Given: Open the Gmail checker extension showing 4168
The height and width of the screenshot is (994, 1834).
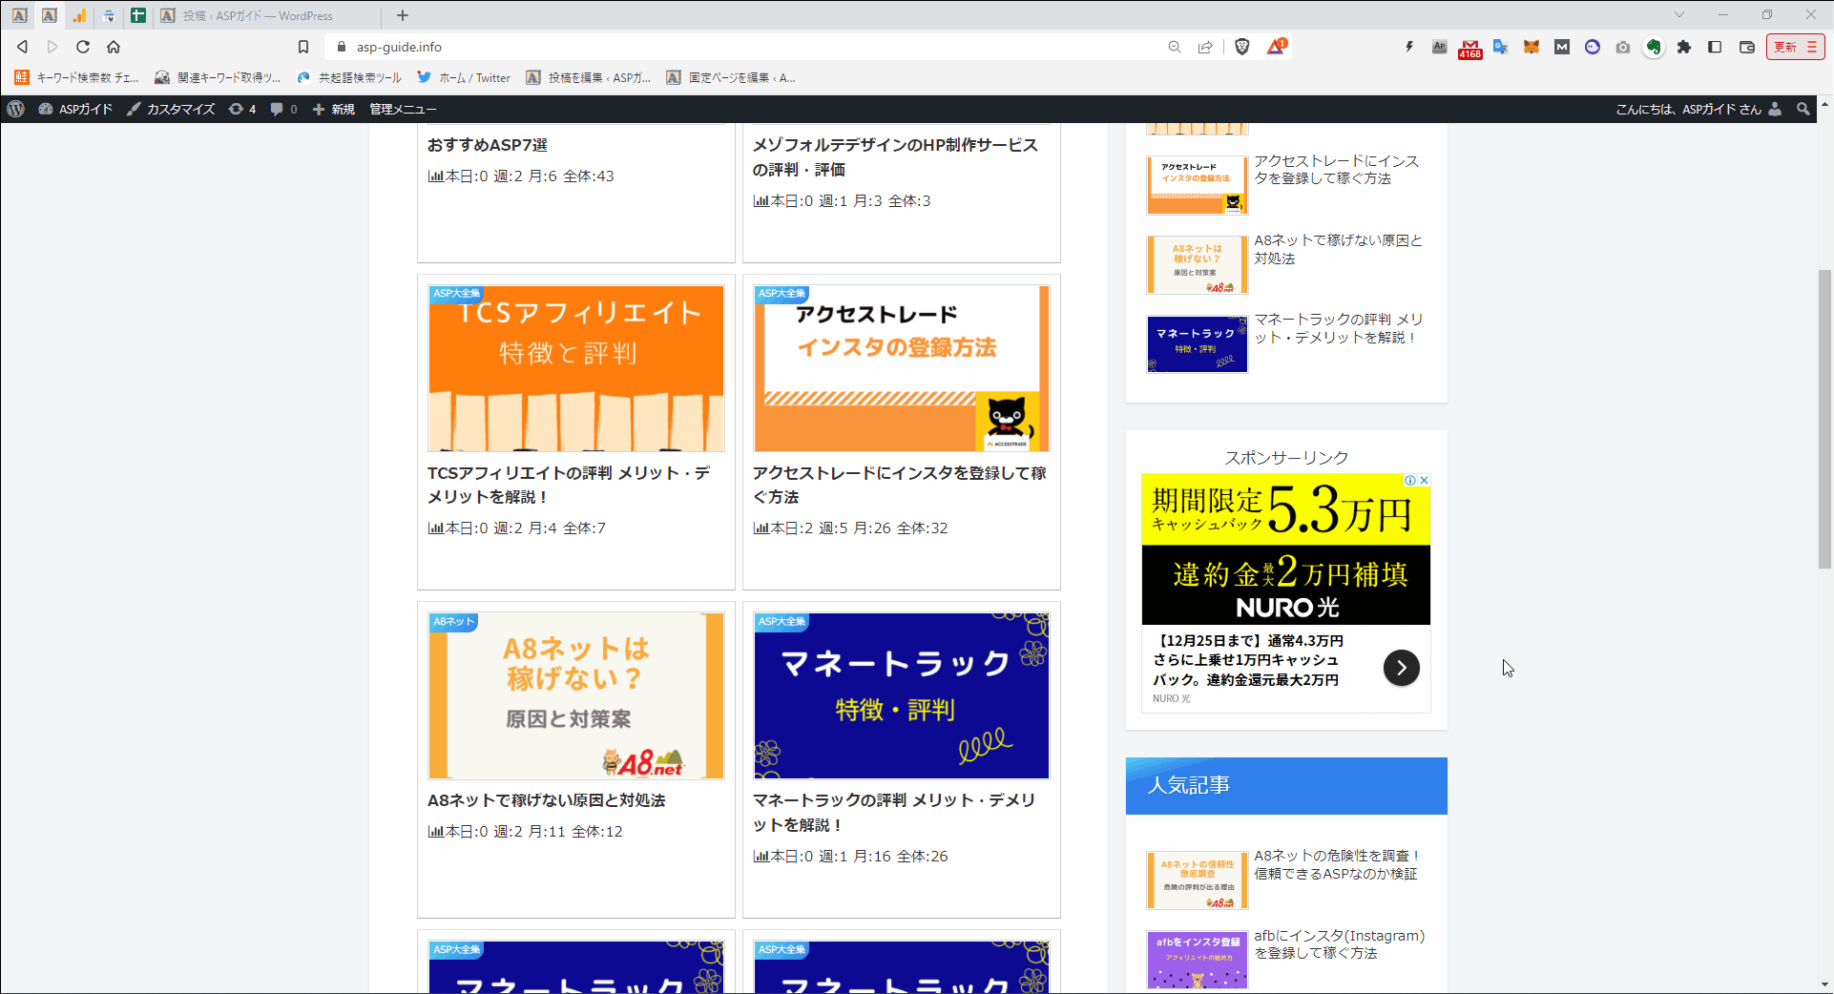Looking at the screenshot, I should click(x=1469, y=48).
